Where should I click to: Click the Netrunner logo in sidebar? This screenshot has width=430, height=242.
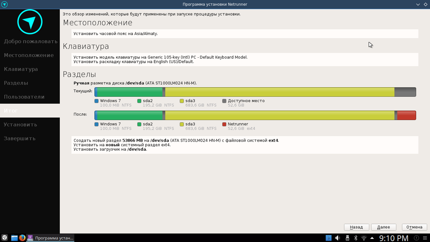pyautogui.click(x=30, y=22)
